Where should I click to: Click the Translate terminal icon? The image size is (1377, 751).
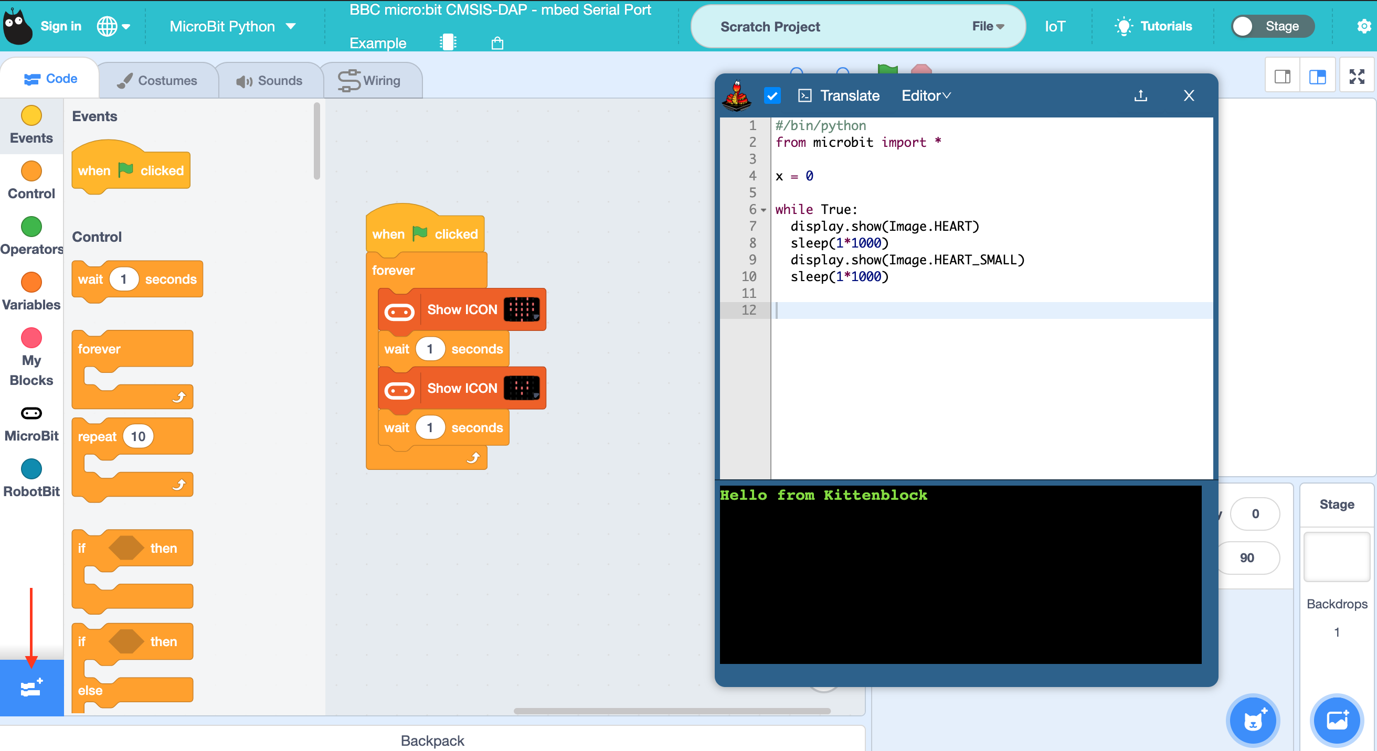click(x=804, y=95)
